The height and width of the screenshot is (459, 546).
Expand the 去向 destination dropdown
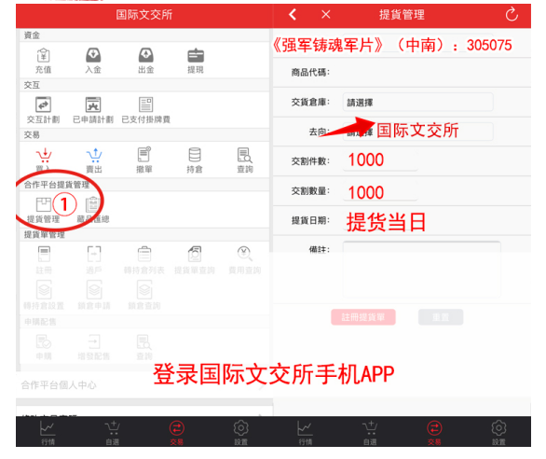coord(417,132)
